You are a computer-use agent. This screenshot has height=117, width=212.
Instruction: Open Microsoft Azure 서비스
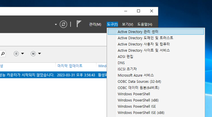pyautogui.click(x=156, y=75)
